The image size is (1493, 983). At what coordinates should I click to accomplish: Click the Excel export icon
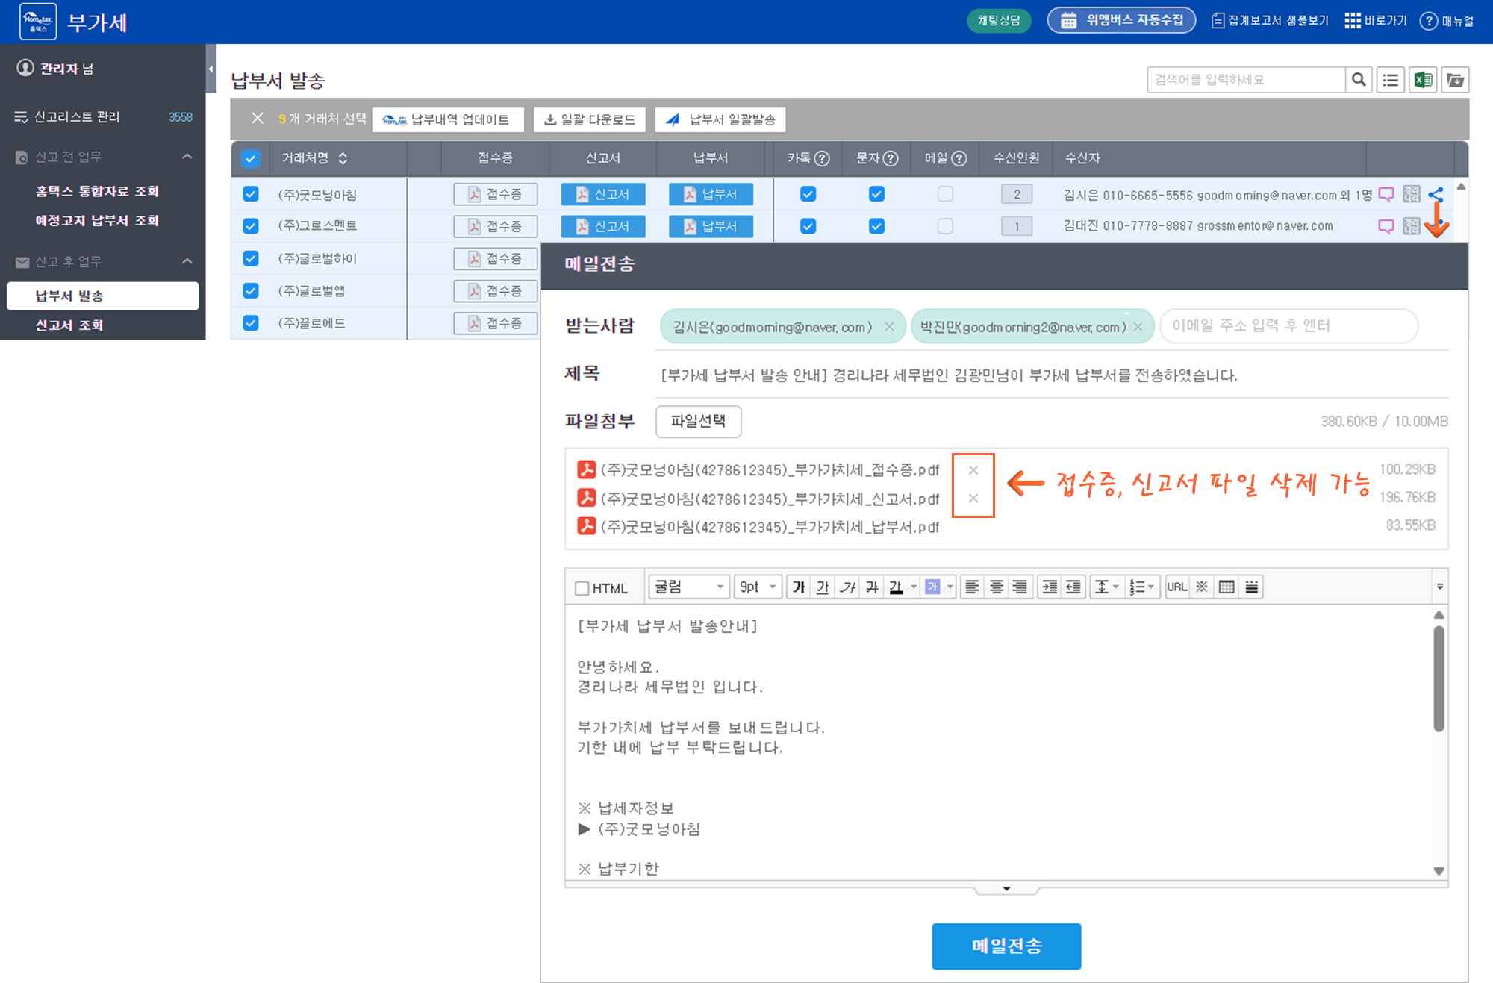1423,80
